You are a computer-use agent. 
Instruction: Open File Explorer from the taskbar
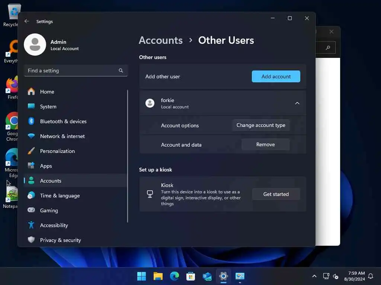click(158, 276)
